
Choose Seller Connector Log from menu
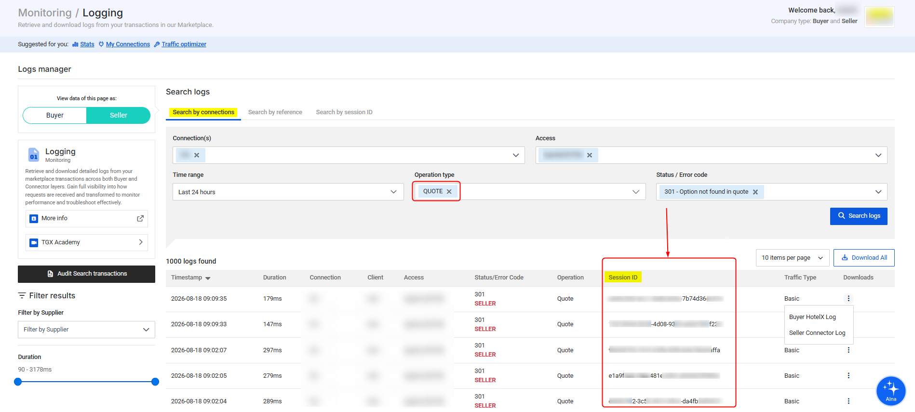[817, 333]
